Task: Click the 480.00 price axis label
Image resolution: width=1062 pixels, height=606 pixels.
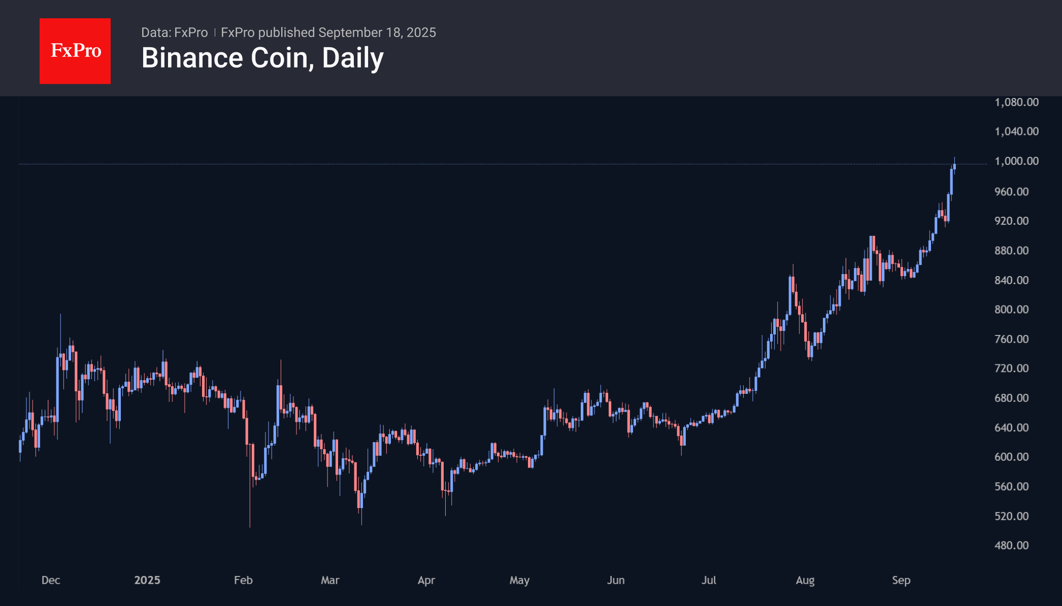Action: coord(1011,546)
